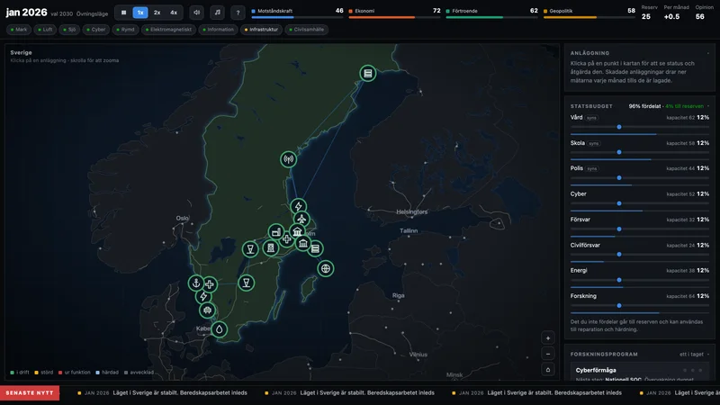Screen dimensions: 720x405
Task: Select the factory facility icon on the map
Action: coord(276,232)
